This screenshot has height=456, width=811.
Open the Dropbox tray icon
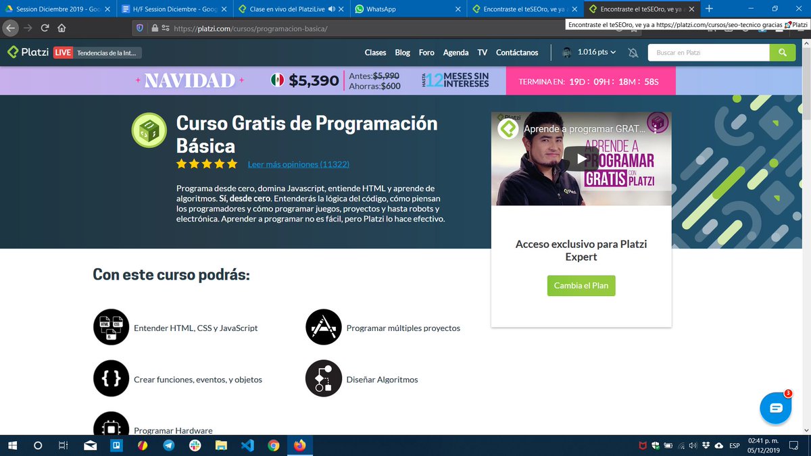pos(706,445)
